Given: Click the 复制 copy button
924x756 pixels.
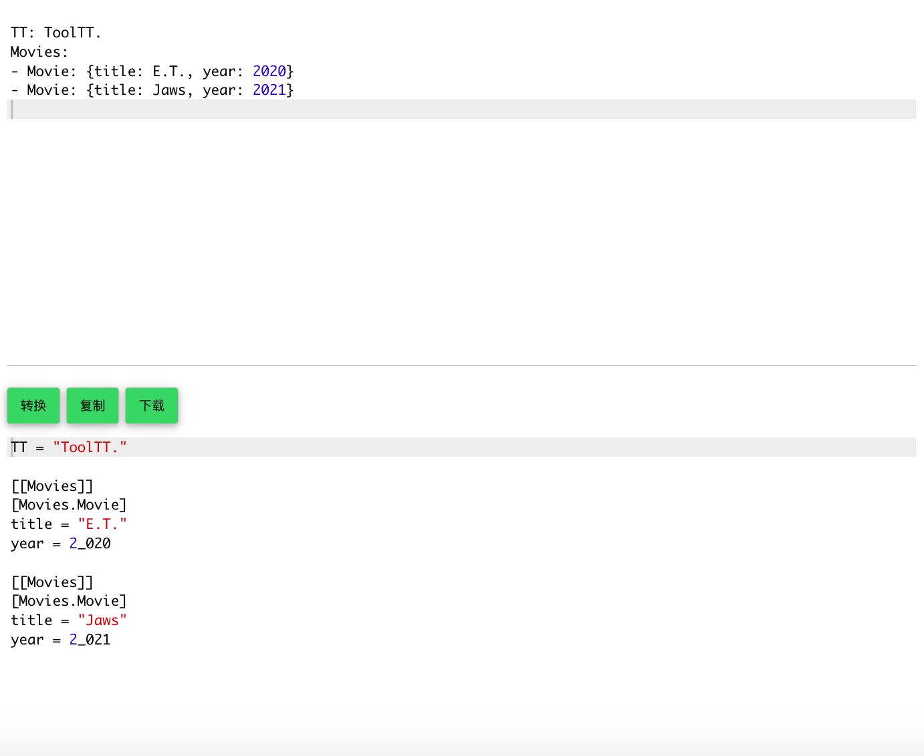Looking at the screenshot, I should (x=92, y=405).
